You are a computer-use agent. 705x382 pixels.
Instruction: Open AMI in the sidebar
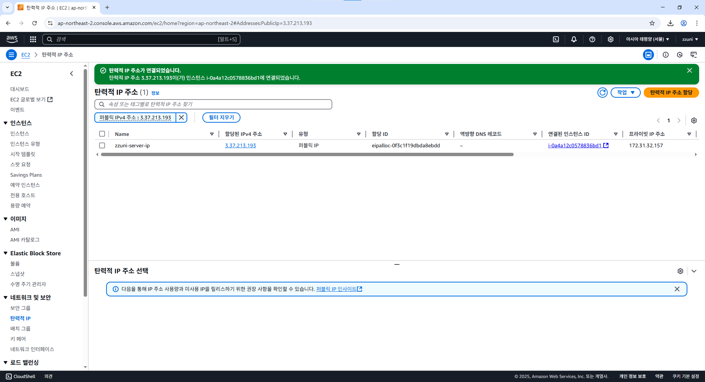coord(15,230)
